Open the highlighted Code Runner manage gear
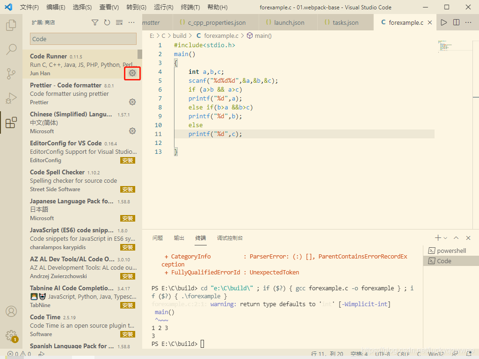479x359 pixels. click(x=132, y=73)
